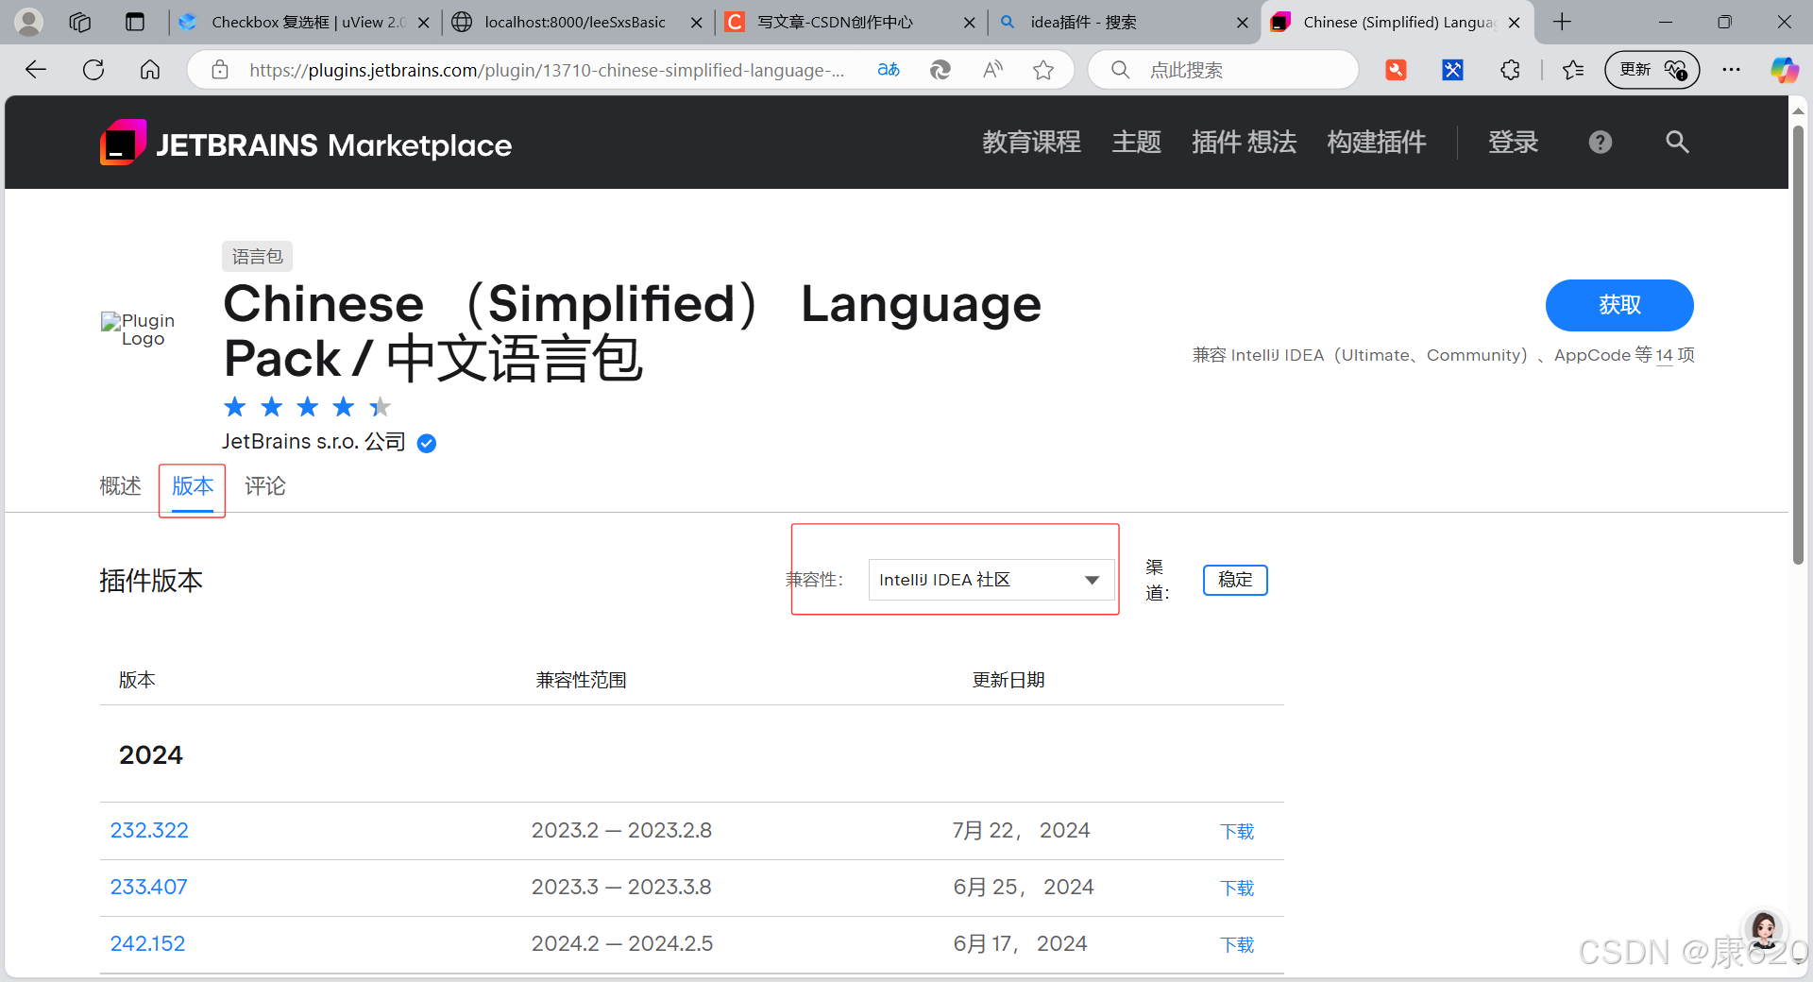
Task: Open the Copilot icon in toolbar
Action: coord(1784,70)
